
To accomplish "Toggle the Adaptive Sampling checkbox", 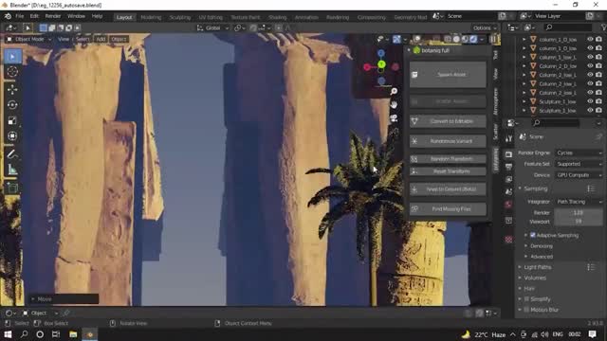I will point(533,235).
